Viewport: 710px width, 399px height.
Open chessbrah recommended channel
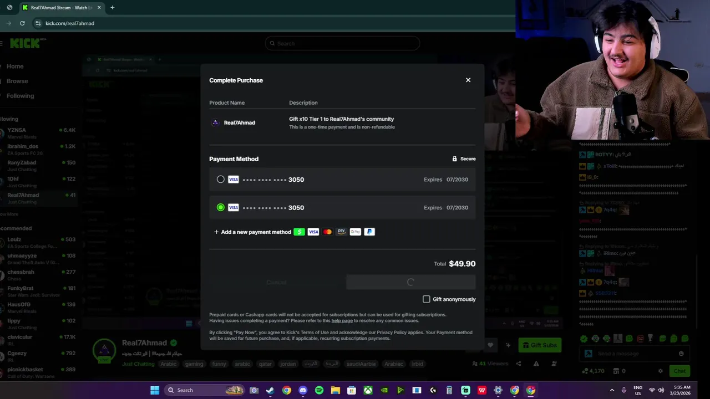38,275
